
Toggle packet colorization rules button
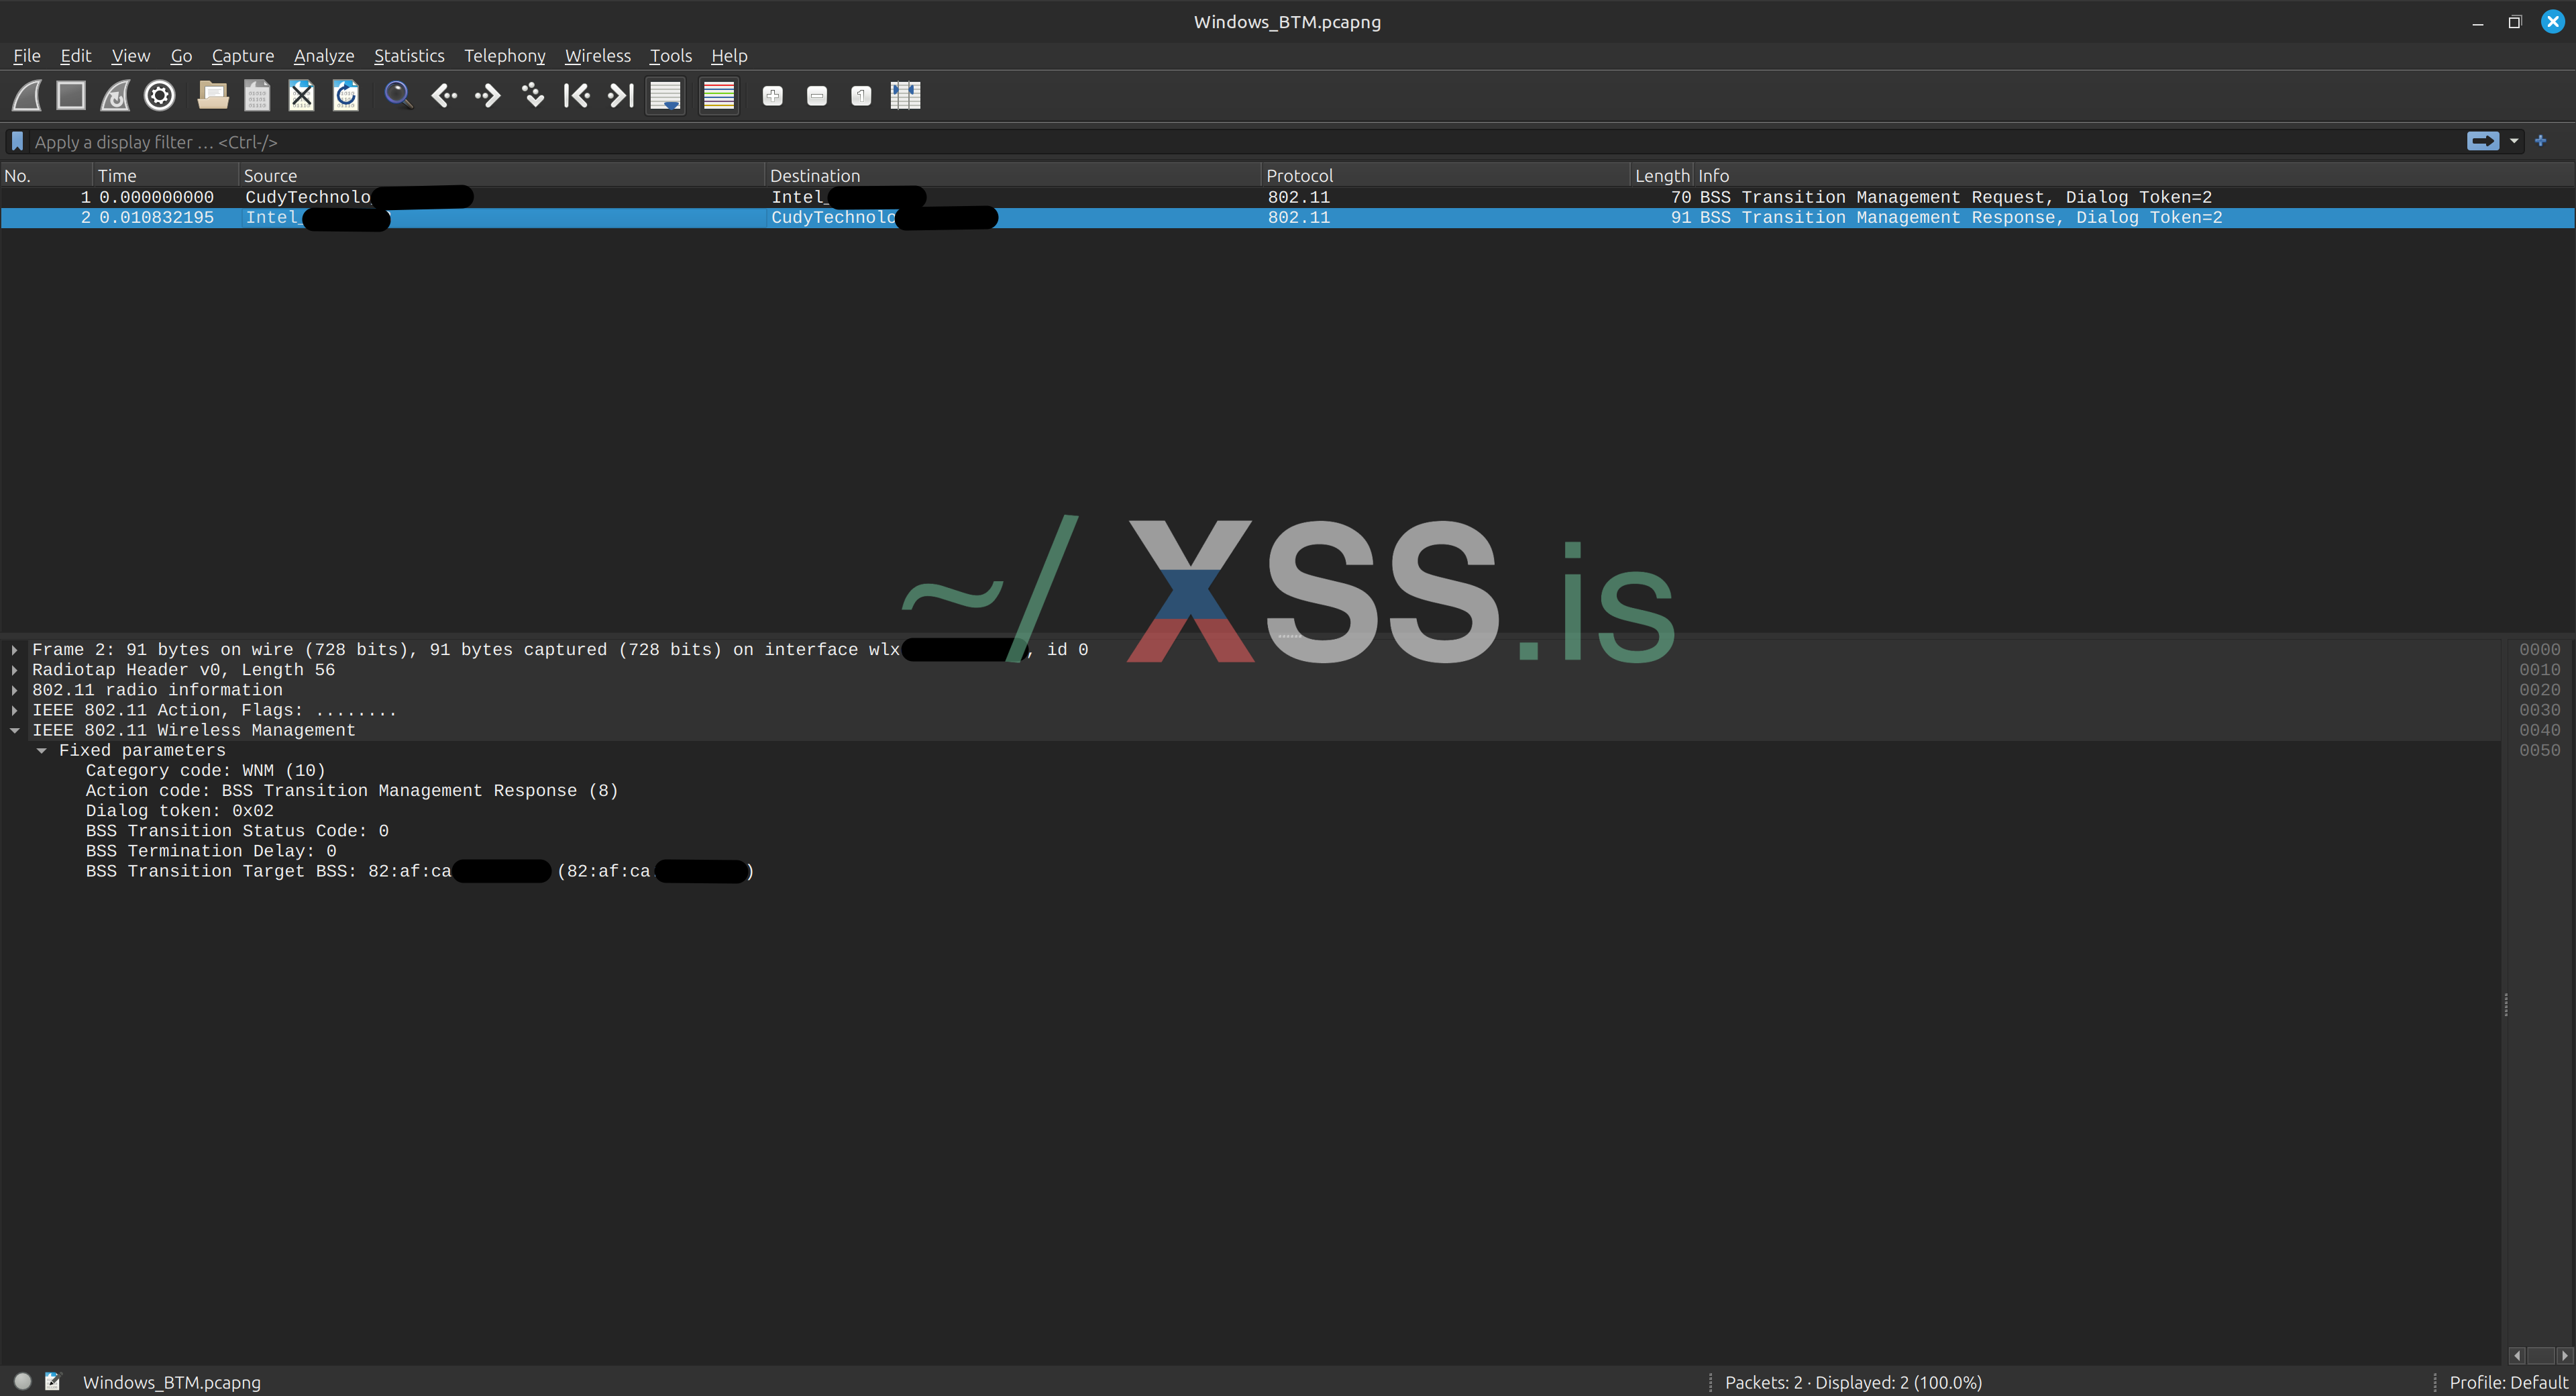(x=718, y=96)
